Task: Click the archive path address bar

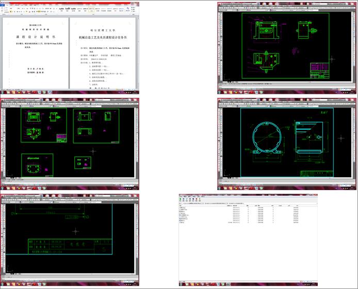Action: click(248, 203)
